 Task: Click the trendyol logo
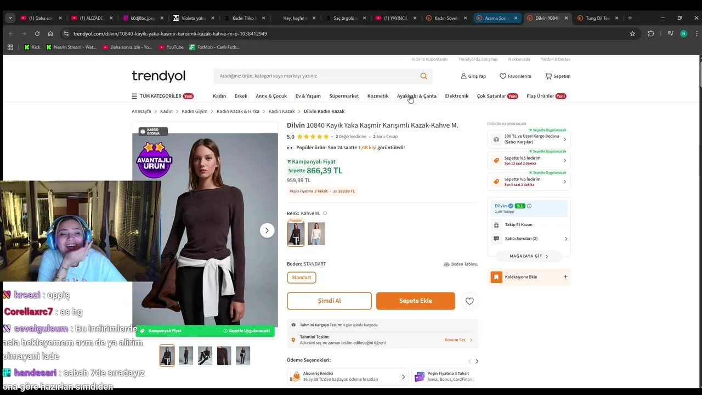pyautogui.click(x=158, y=76)
